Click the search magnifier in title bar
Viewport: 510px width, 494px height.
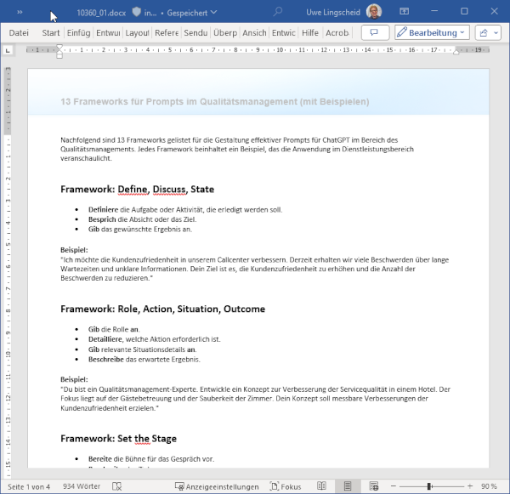[x=278, y=13]
